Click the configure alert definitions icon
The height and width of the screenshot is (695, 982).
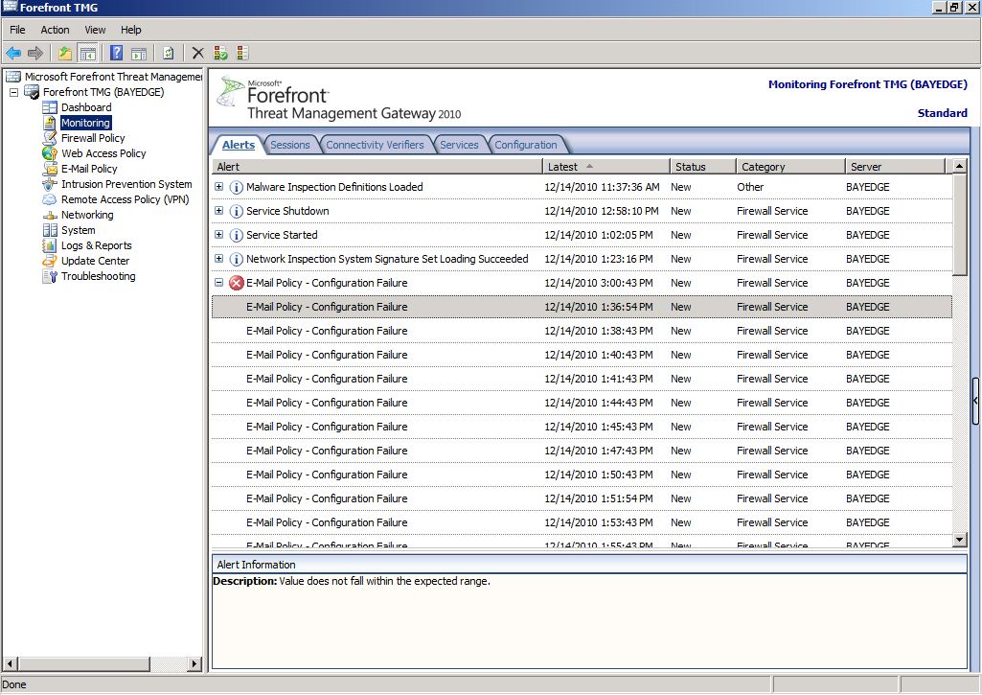[x=243, y=54]
